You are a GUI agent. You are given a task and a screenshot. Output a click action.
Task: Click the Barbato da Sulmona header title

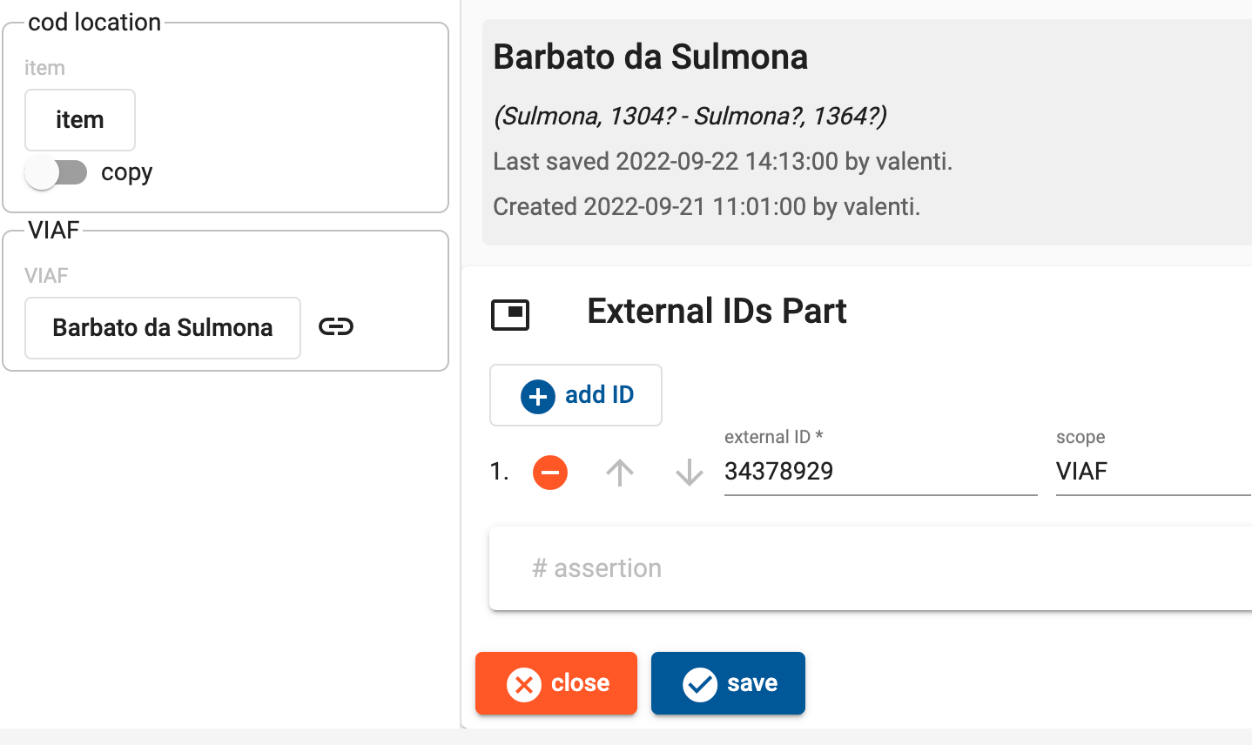[650, 57]
